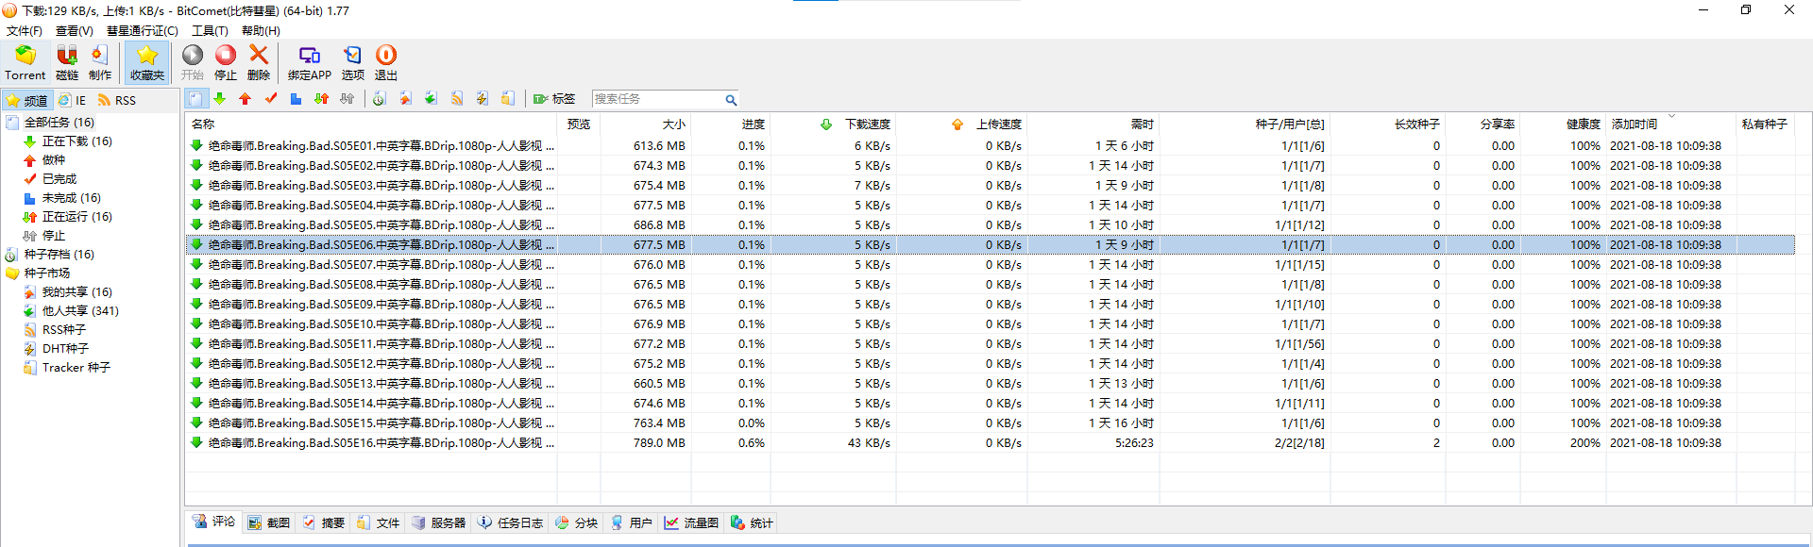Show the torrent archive via the clock page icon
Viewport: 1813px width, 547px height.
pyautogui.click(x=380, y=99)
